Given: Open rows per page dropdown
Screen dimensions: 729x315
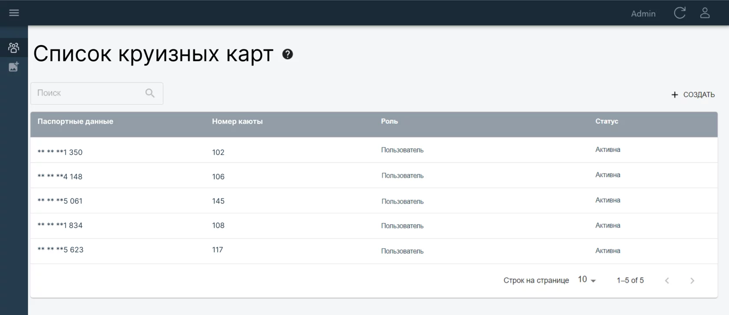Looking at the screenshot, I should pos(587,280).
